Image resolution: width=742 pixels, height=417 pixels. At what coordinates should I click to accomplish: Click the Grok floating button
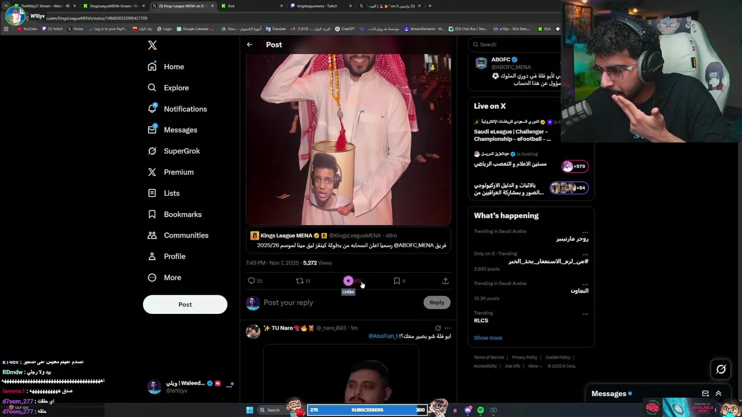pyautogui.click(x=721, y=369)
